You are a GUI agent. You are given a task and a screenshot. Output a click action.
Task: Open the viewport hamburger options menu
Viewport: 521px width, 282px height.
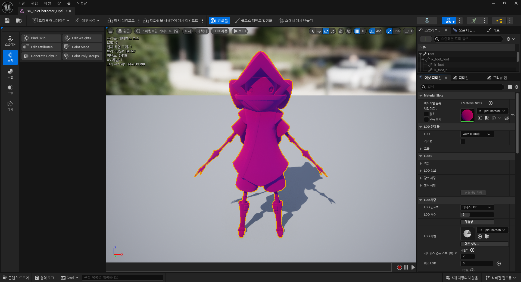coord(110,31)
